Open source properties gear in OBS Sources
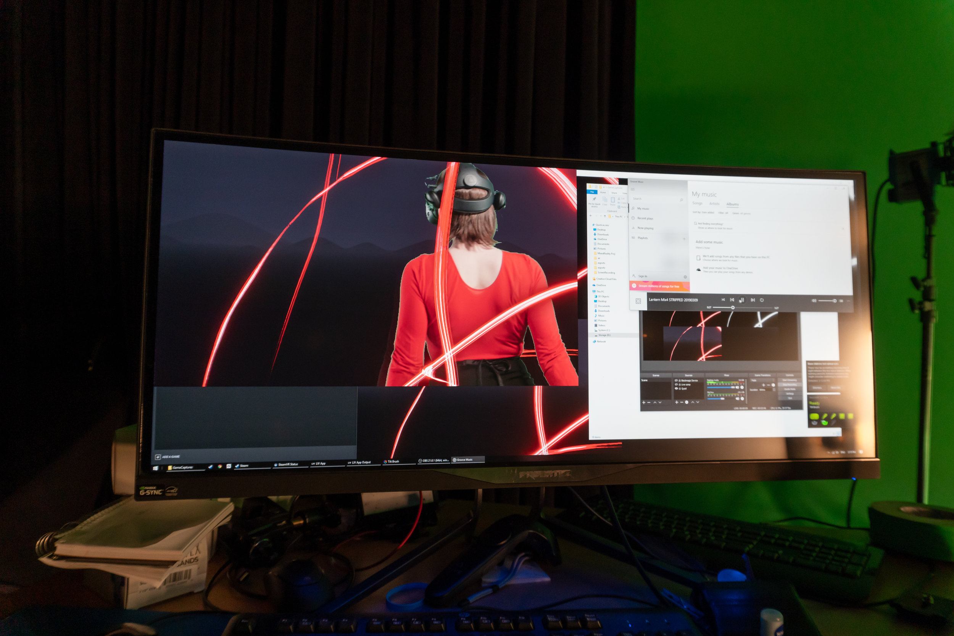The height and width of the screenshot is (636, 954). [687, 403]
